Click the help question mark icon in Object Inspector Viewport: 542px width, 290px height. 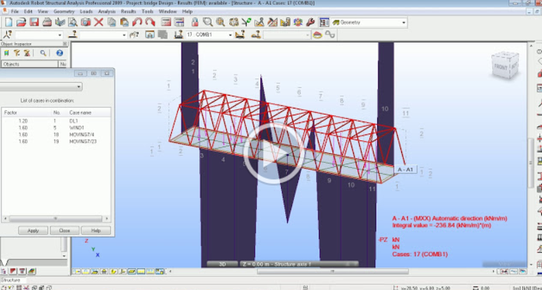coord(59,52)
